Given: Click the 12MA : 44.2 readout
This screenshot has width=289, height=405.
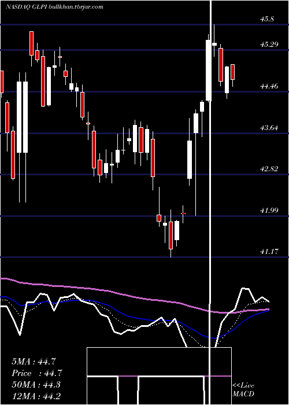Looking at the screenshot, I should 36,396.
